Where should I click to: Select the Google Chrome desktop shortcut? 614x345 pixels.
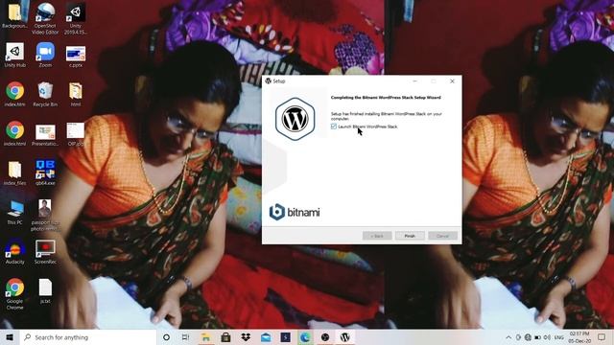point(15,294)
